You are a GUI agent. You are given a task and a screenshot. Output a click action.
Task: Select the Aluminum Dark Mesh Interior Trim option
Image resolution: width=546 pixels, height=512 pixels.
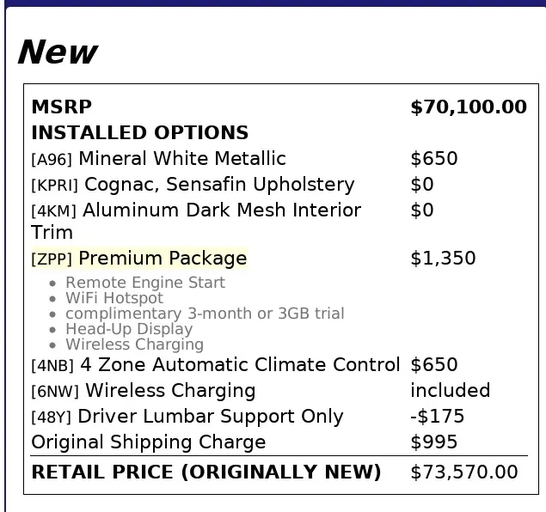tap(196, 211)
